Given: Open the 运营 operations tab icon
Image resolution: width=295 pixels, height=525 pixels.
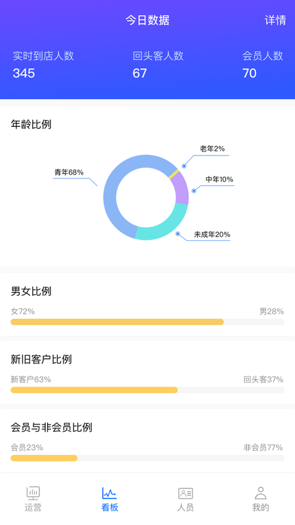Looking at the screenshot, I should [33, 493].
